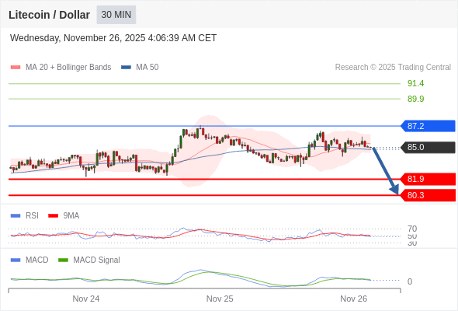This screenshot has height=311, width=458.
Task: Click the date and time stamp text
Action: 113,38
